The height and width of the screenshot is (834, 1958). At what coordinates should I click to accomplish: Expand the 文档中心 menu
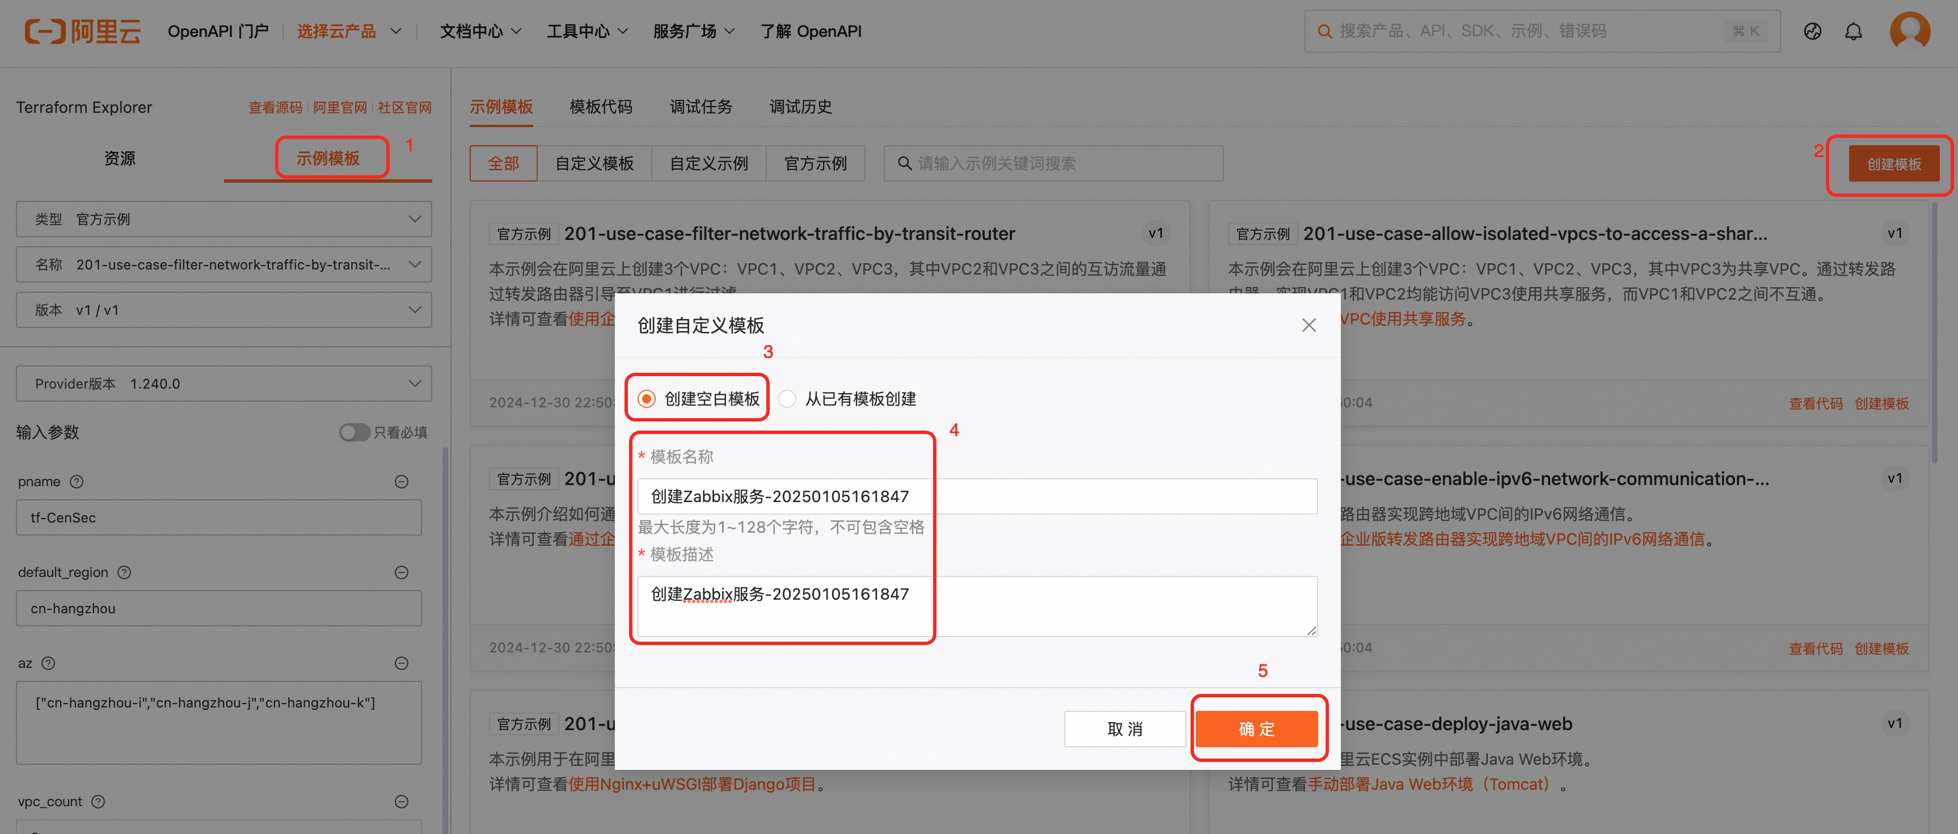[x=480, y=31]
